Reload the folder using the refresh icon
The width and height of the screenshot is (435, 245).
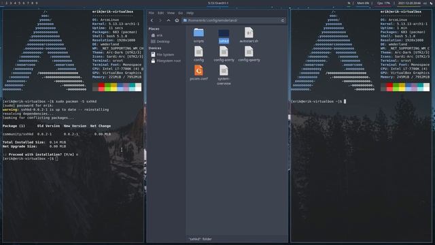click(x=283, y=20)
